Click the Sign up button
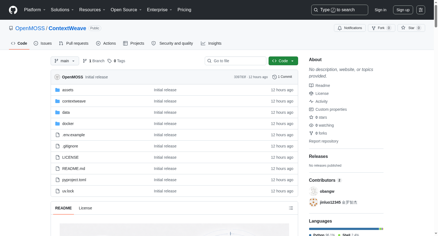The width and height of the screenshot is (438, 236). coord(403,10)
